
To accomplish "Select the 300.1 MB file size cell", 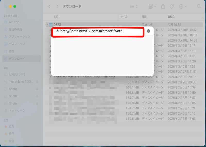I will click(x=132, y=87).
